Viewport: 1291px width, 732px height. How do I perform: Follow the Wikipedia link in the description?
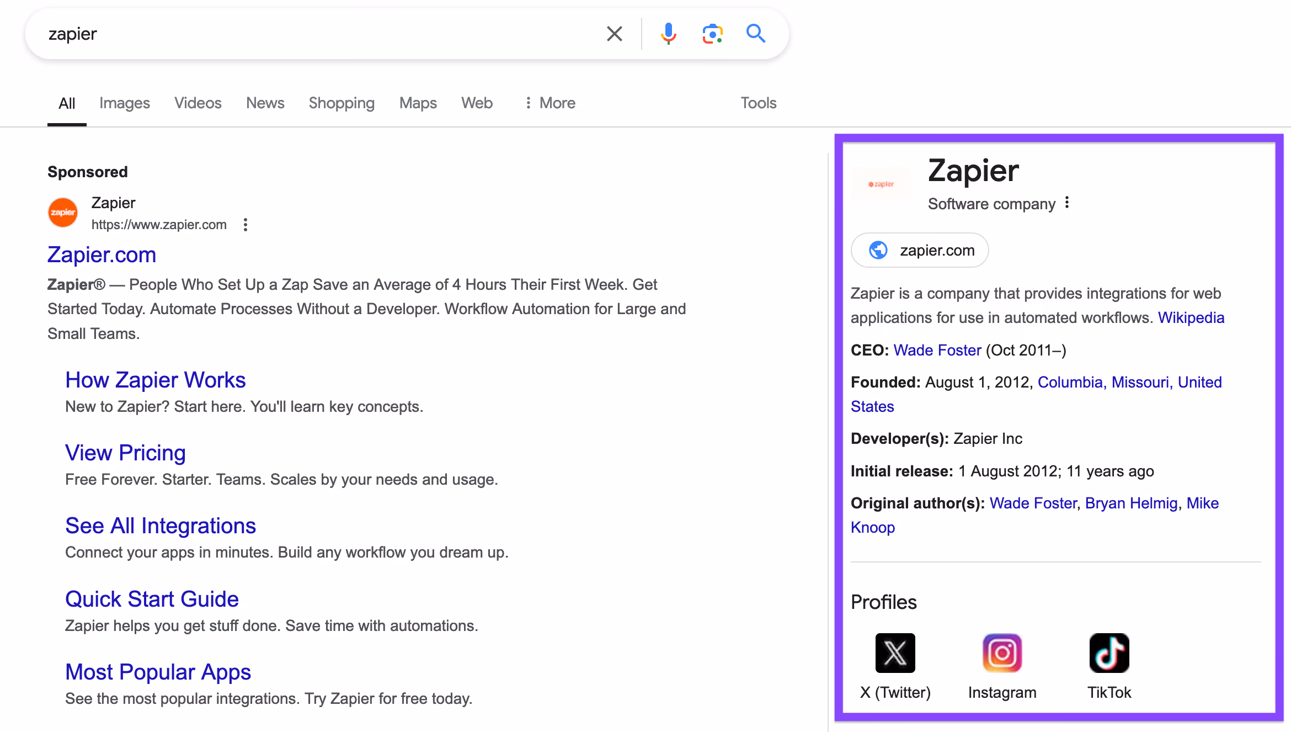tap(1191, 318)
